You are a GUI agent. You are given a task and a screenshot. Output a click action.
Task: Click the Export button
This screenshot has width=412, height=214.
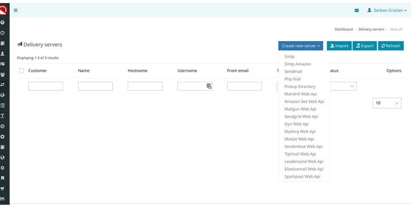point(365,46)
